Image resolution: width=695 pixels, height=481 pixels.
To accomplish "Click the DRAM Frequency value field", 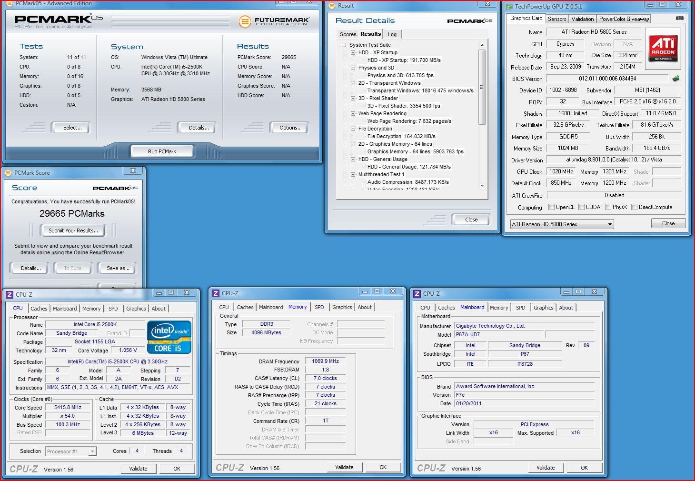I will point(325,361).
